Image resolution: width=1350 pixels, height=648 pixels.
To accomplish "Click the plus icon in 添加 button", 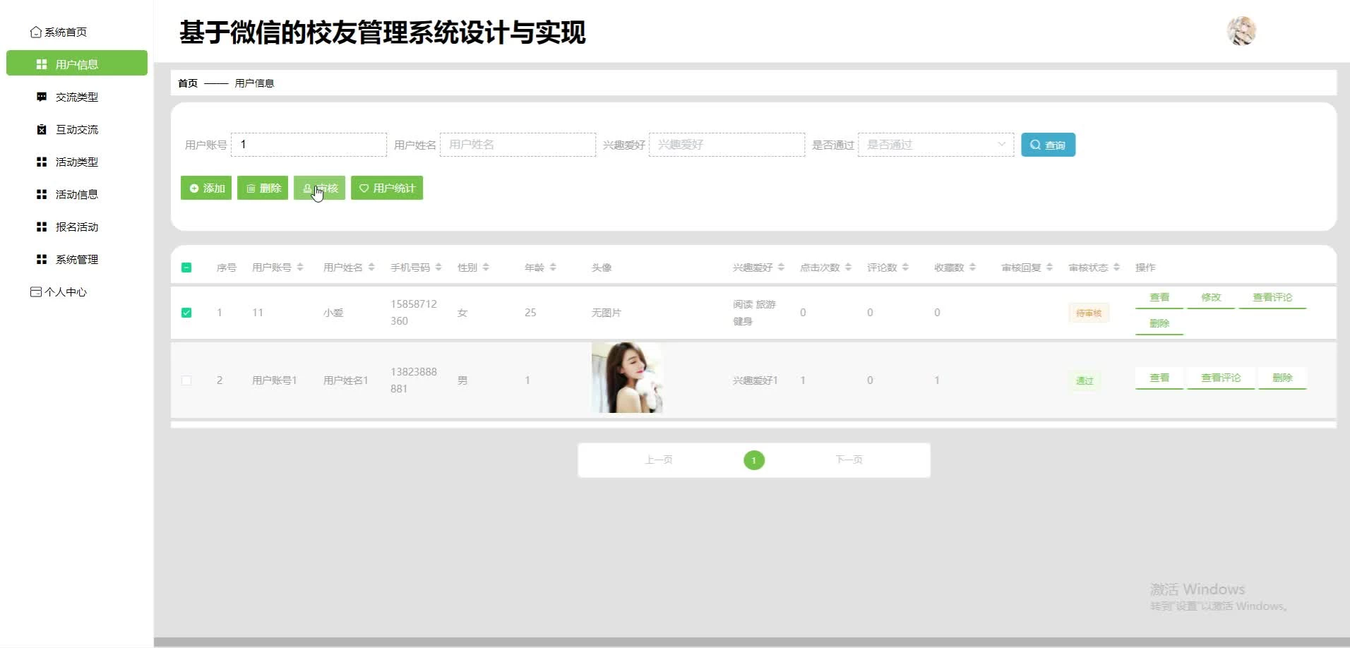I will click(194, 188).
